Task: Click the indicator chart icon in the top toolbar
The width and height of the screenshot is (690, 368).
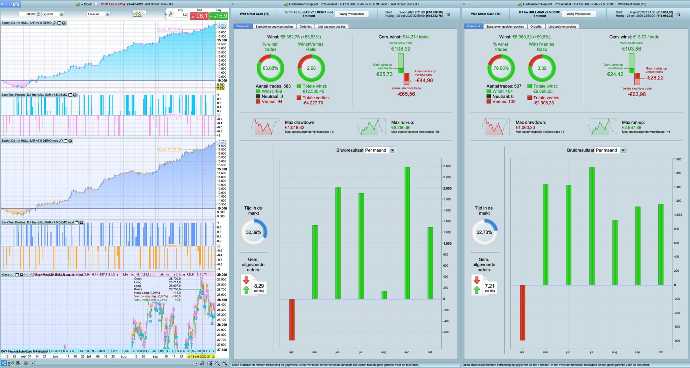Action: pos(137,14)
